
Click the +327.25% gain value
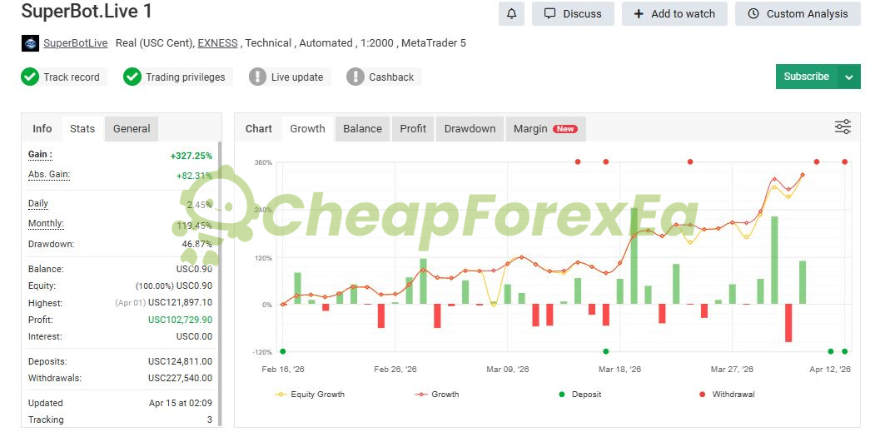(191, 156)
